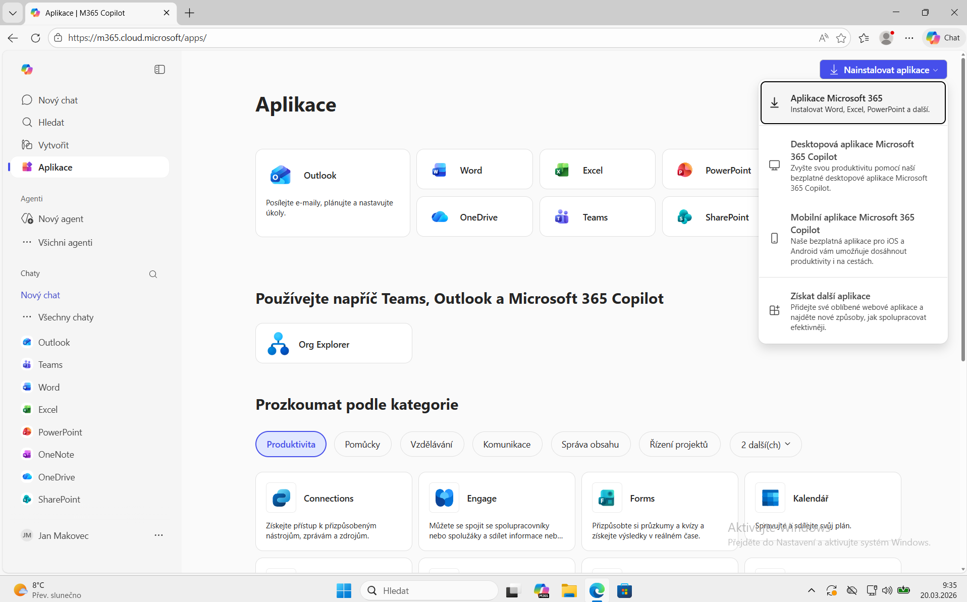The image size is (967, 602).
Task: Open the Outlook app card icon
Action: 281,175
